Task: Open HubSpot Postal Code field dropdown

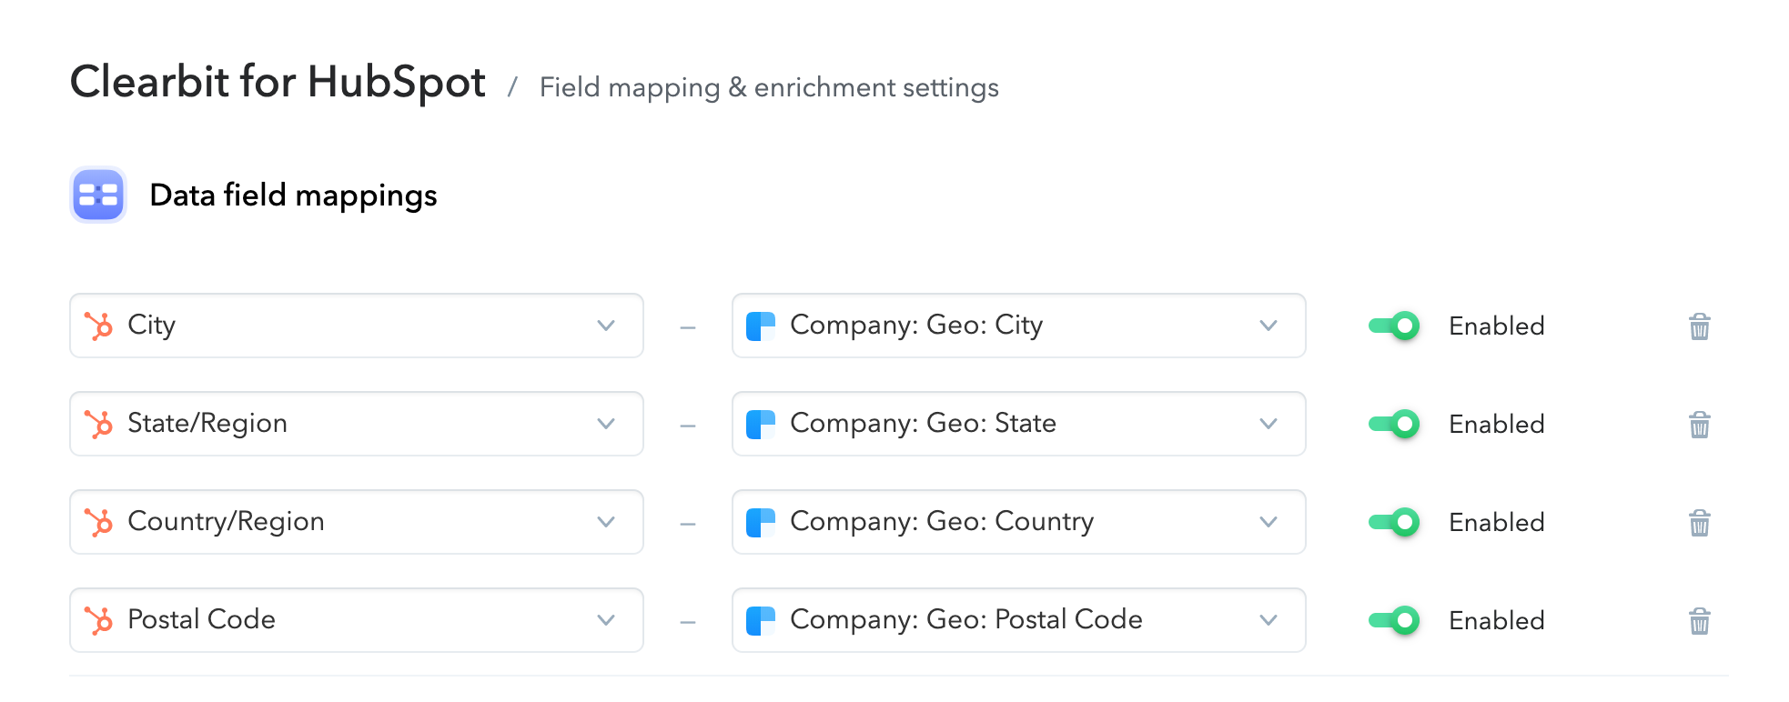Action: [x=357, y=620]
